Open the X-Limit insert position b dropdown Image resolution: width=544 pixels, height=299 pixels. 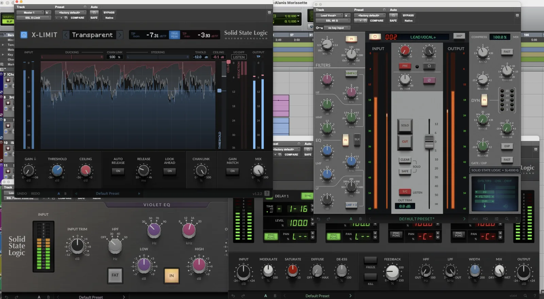(48, 13)
